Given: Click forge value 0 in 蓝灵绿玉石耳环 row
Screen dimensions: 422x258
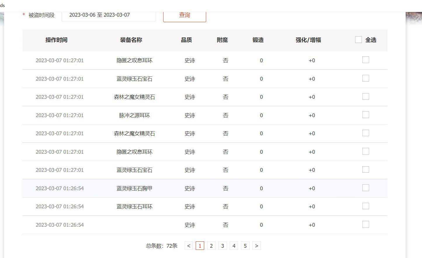Looking at the screenshot, I should (x=261, y=207).
